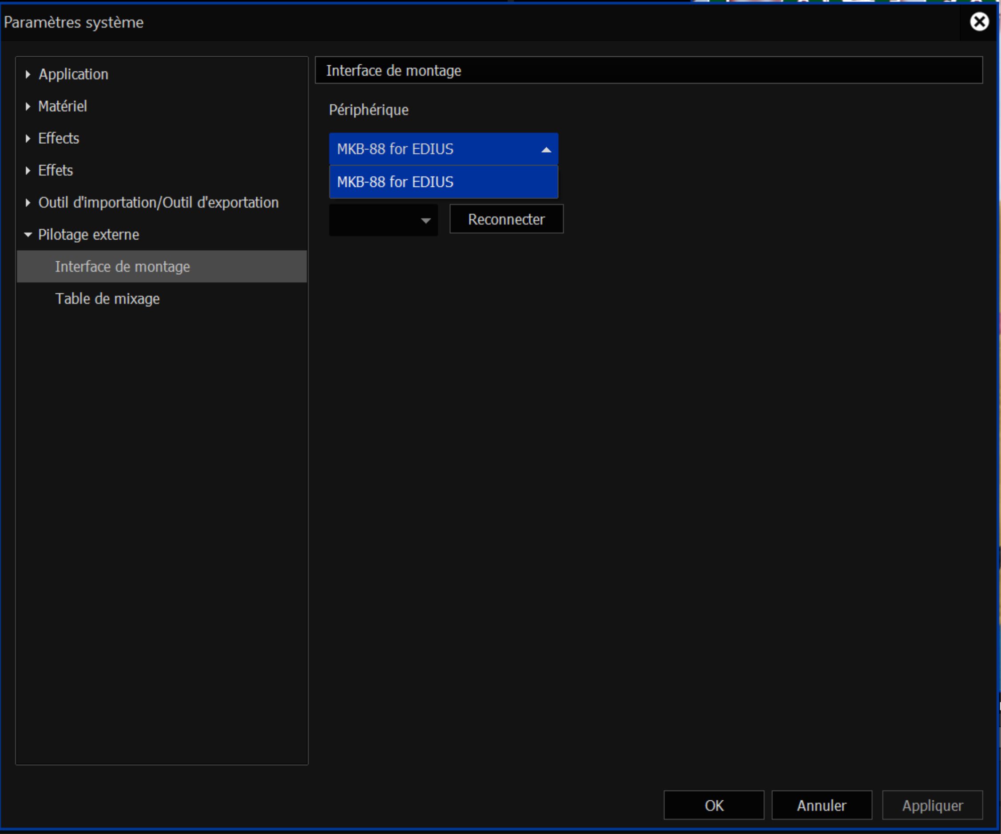The image size is (1001, 834).
Task: Close the Périphérique dropdown showing MKB-88
Action: tap(443, 149)
